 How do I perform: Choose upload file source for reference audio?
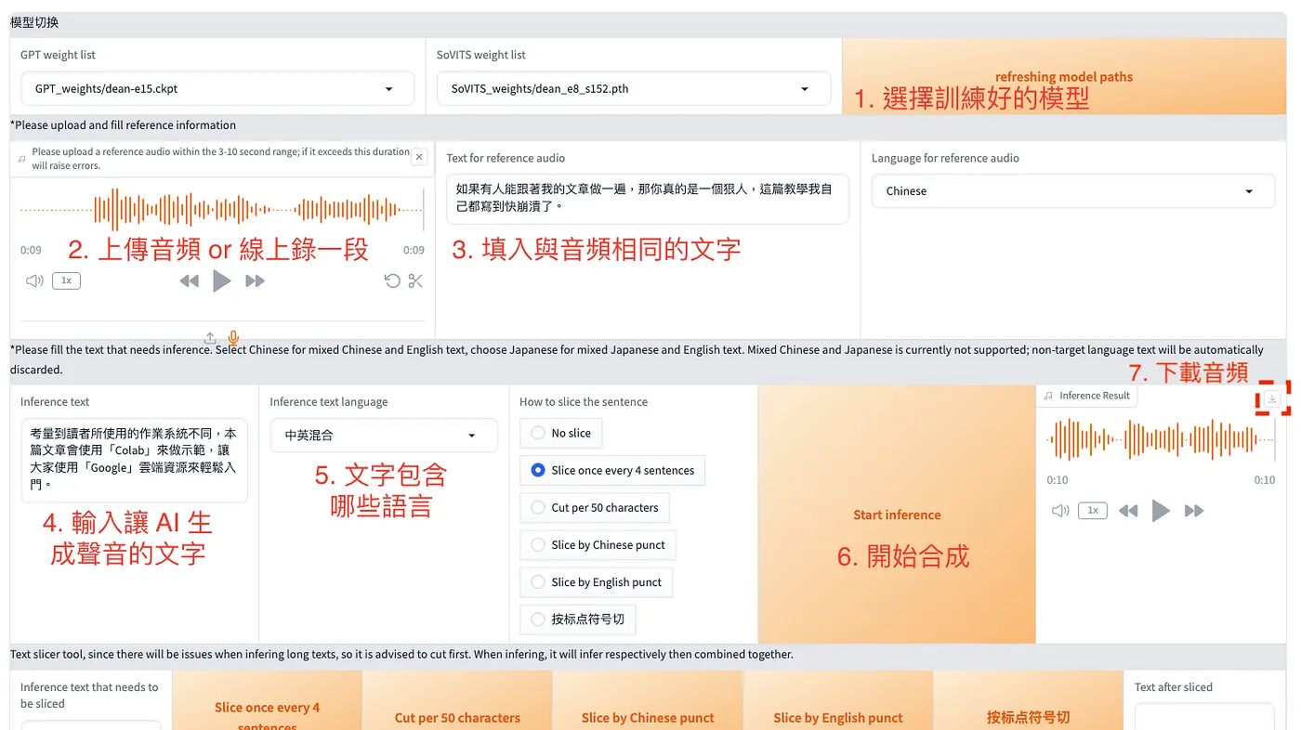click(211, 338)
